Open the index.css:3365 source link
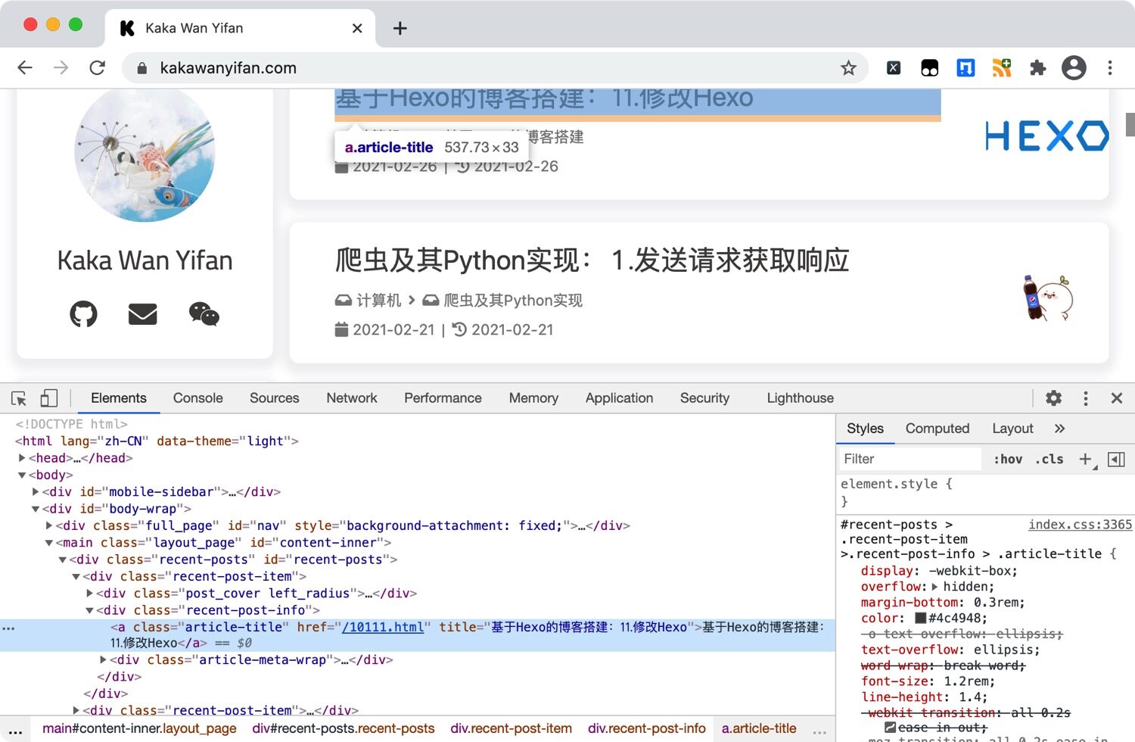1135x742 pixels. 1080,525
